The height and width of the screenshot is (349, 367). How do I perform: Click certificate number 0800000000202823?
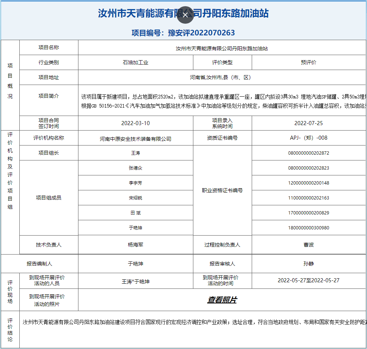click(x=309, y=168)
